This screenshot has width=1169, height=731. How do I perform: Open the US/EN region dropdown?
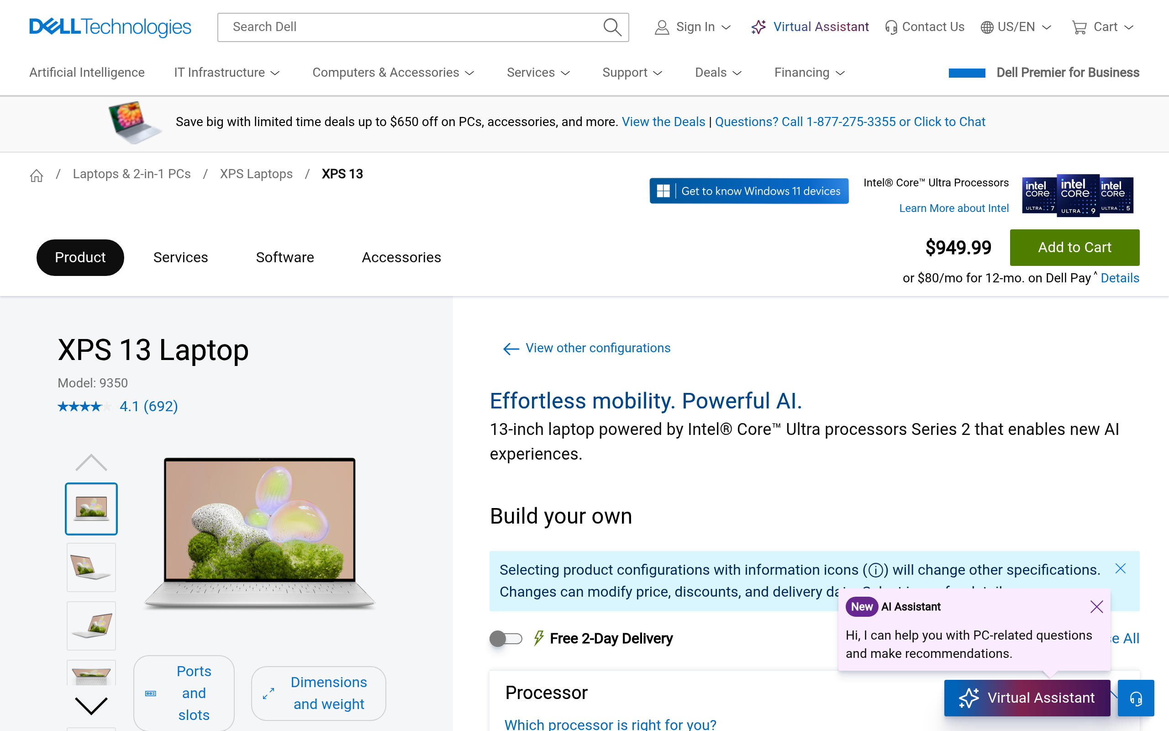click(1016, 27)
